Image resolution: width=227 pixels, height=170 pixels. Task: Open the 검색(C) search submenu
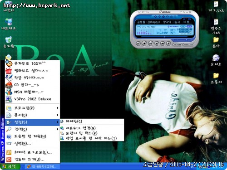pos(32,129)
